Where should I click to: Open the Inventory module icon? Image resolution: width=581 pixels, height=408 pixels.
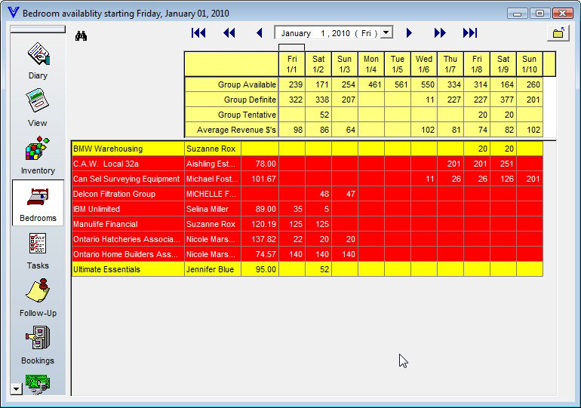38,149
